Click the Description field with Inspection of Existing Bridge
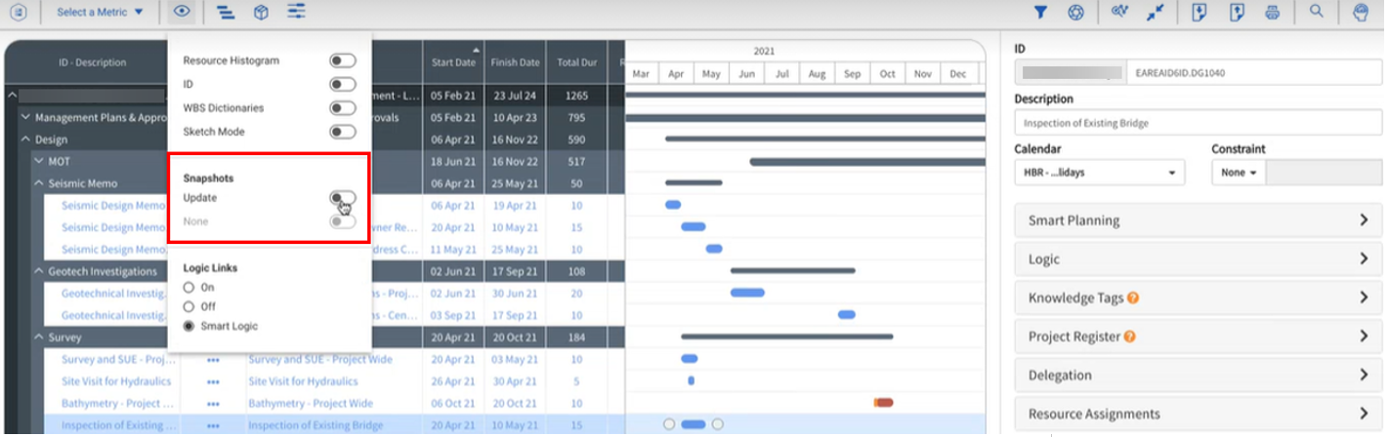 1197,123
